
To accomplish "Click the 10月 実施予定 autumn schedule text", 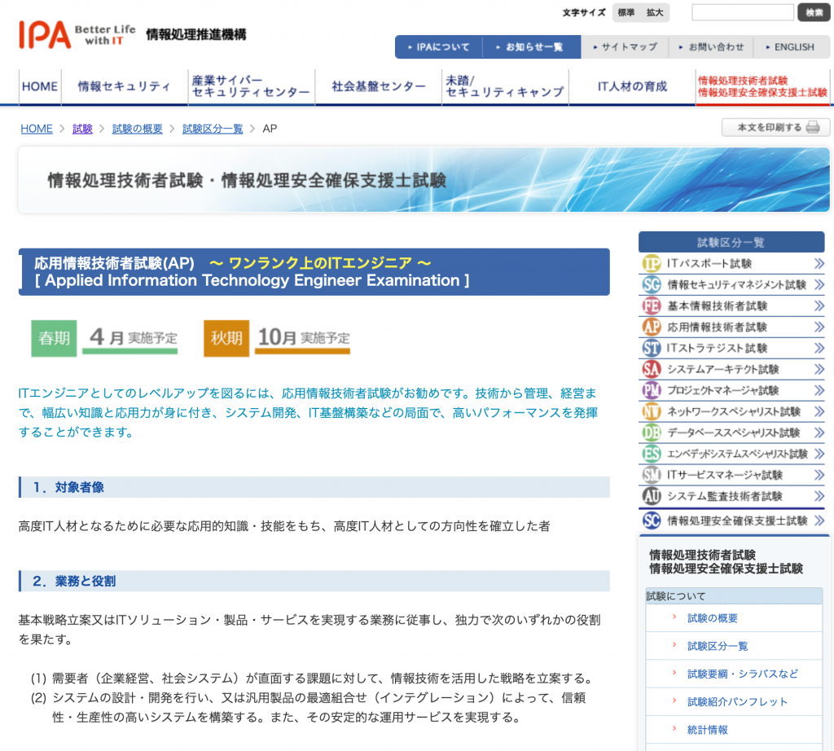I will [x=303, y=337].
